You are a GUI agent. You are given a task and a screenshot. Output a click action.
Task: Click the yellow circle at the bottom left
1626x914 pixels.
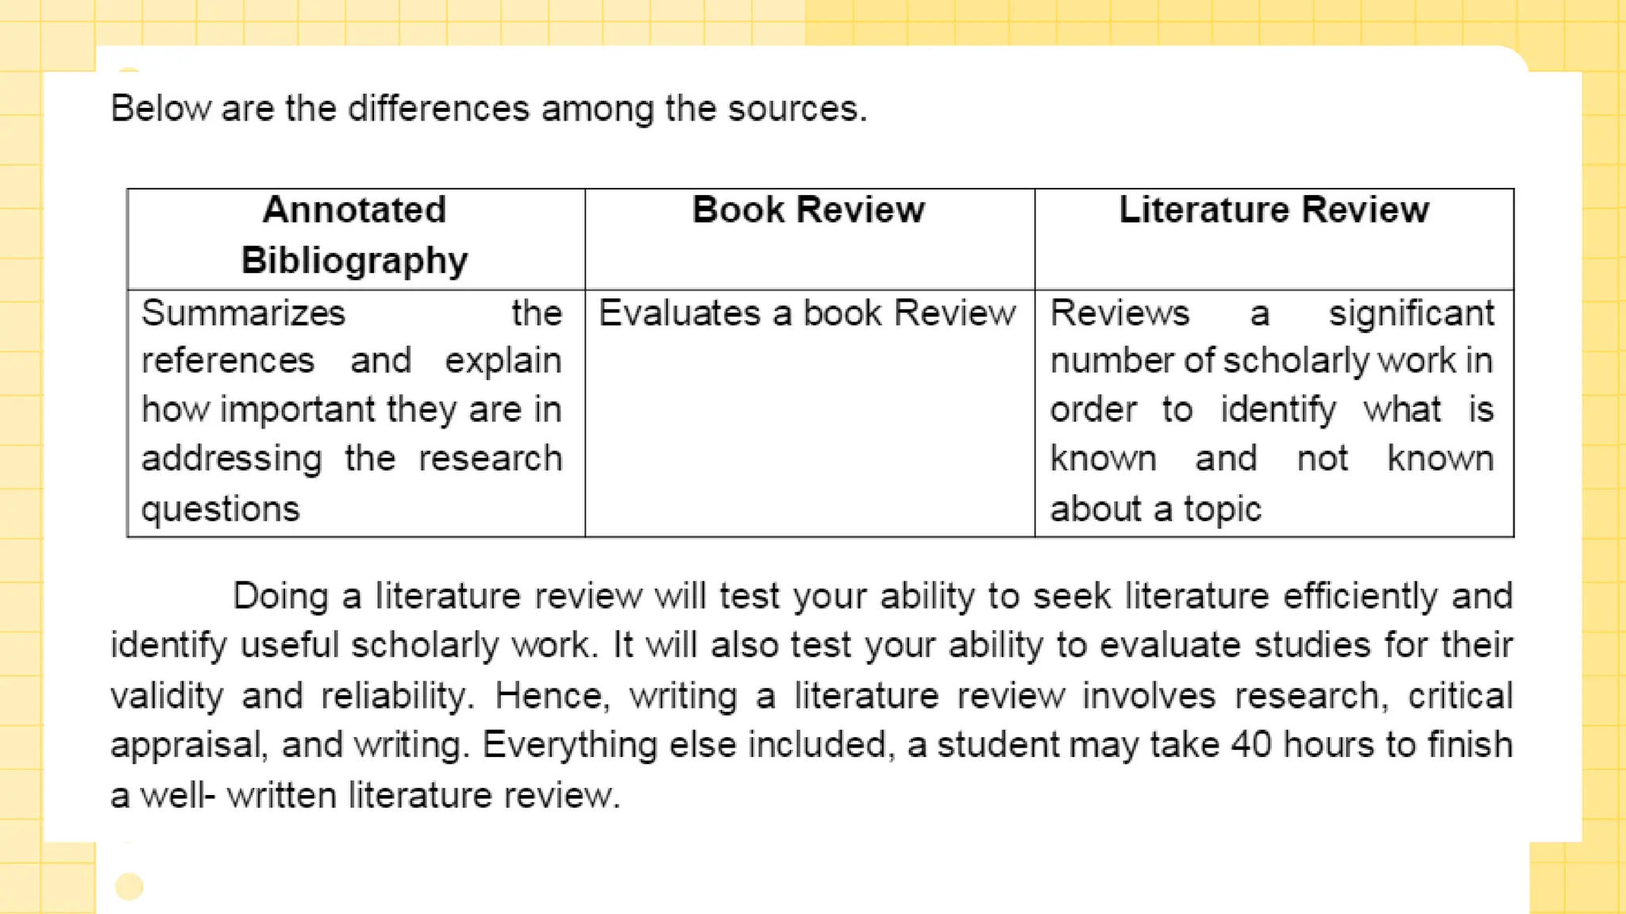(129, 886)
